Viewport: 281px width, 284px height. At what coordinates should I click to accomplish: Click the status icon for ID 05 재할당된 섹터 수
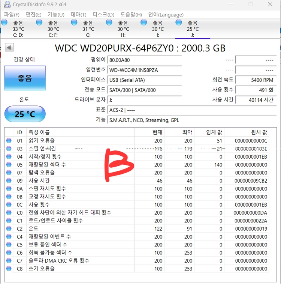9,164
